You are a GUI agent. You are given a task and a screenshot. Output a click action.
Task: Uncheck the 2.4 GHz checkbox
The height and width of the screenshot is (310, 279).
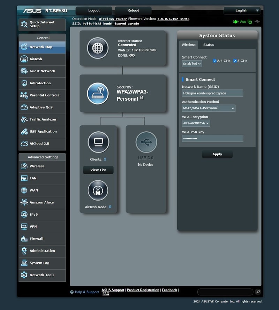click(215, 61)
